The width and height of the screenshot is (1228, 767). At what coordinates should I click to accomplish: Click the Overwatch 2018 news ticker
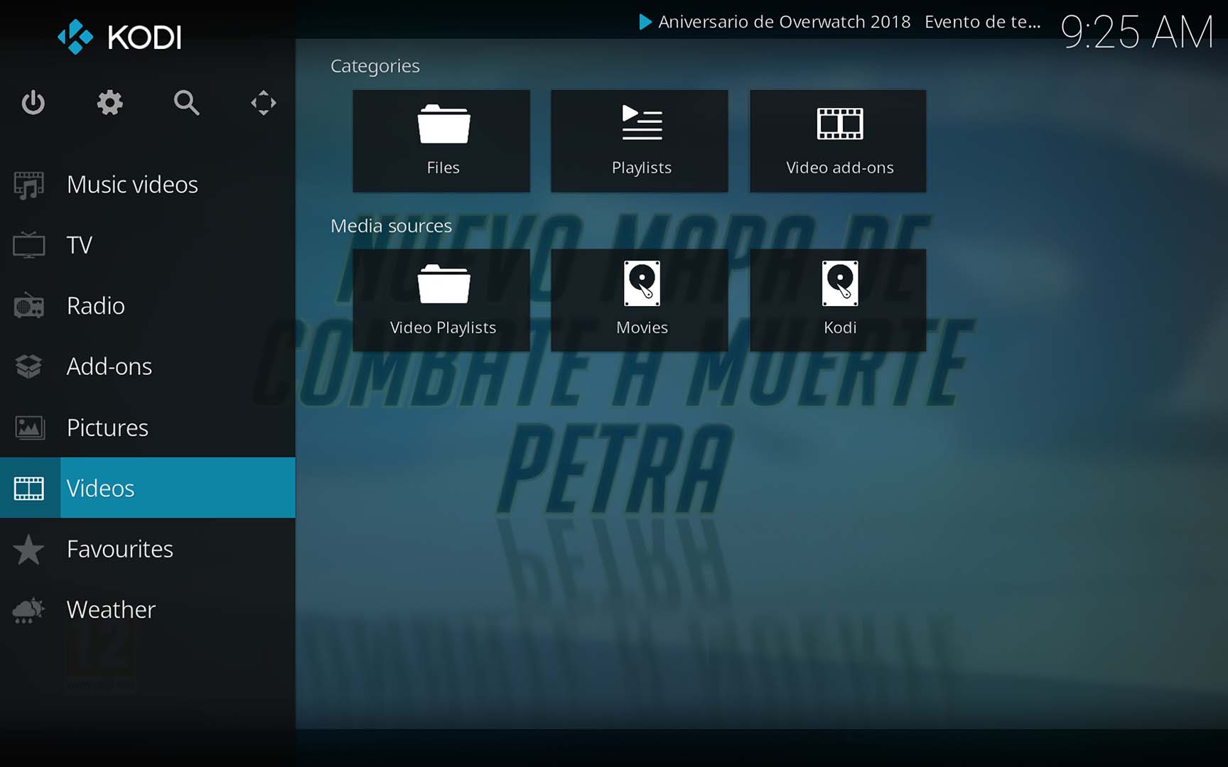tap(782, 21)
